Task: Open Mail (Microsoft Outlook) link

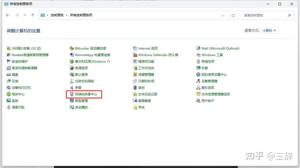Action: [x=220, y=48]
